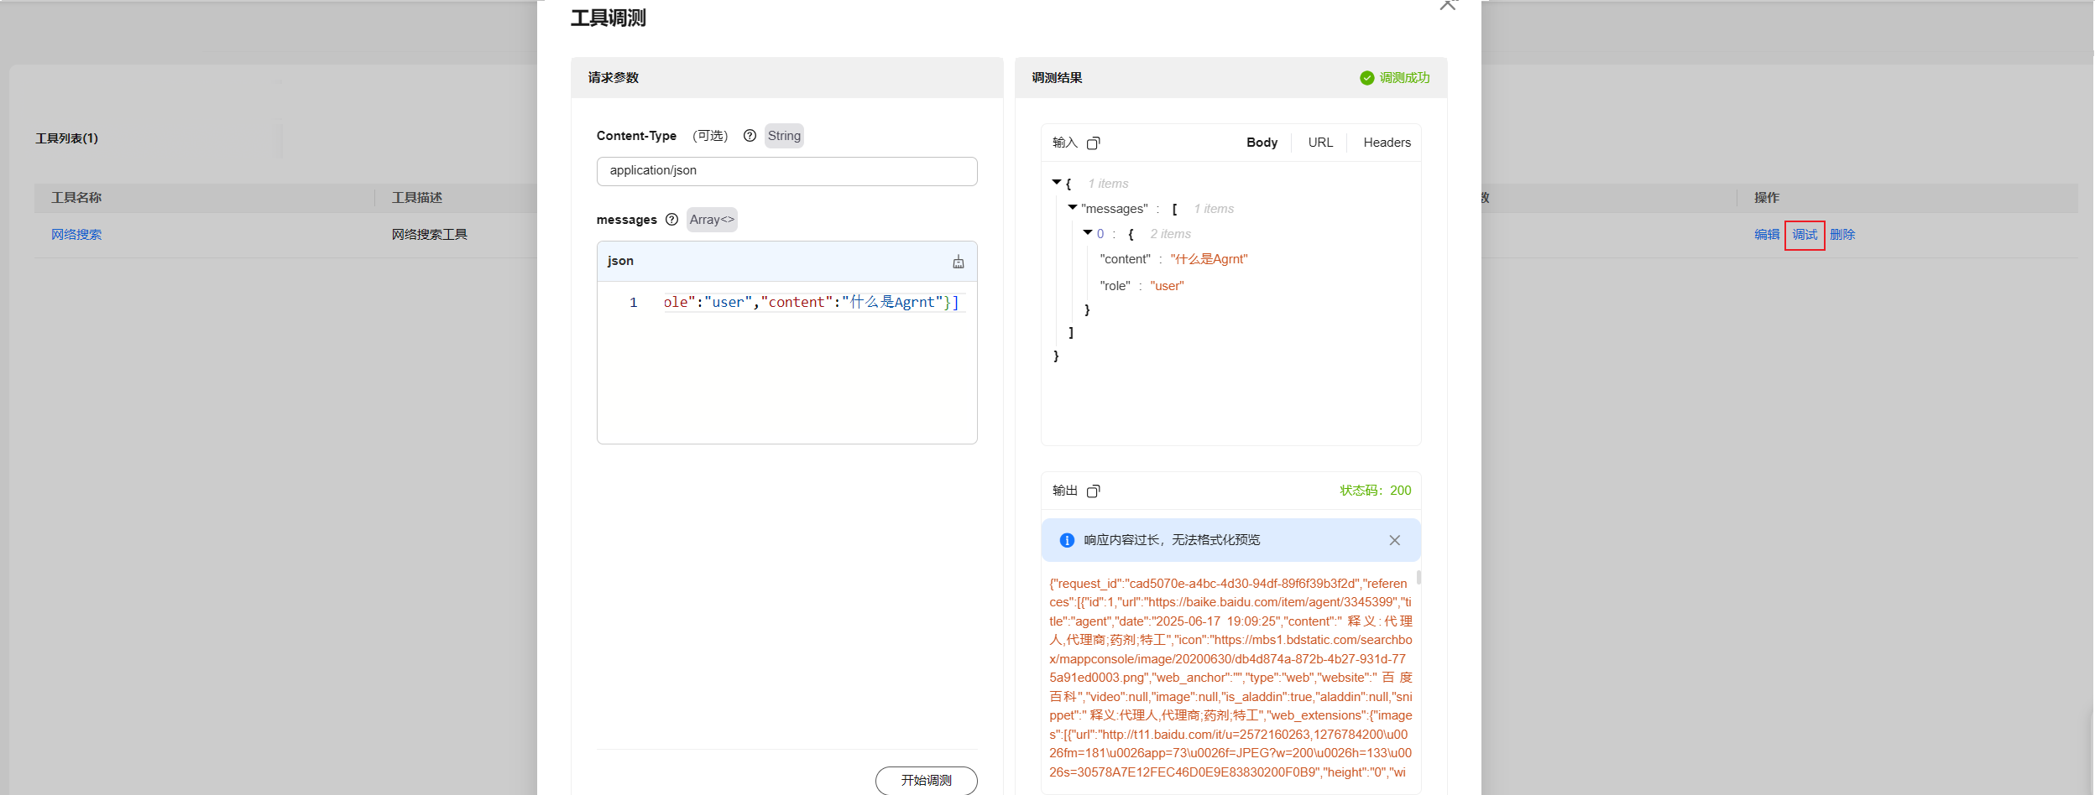Copy the 输出 content using copy icon
Screen dimensions: 2095x795
1093,491
